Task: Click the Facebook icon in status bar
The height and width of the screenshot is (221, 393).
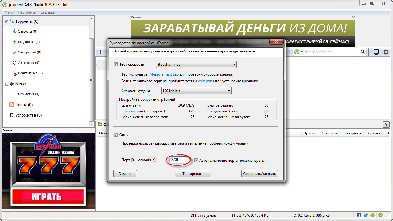Action: (359, 215)
